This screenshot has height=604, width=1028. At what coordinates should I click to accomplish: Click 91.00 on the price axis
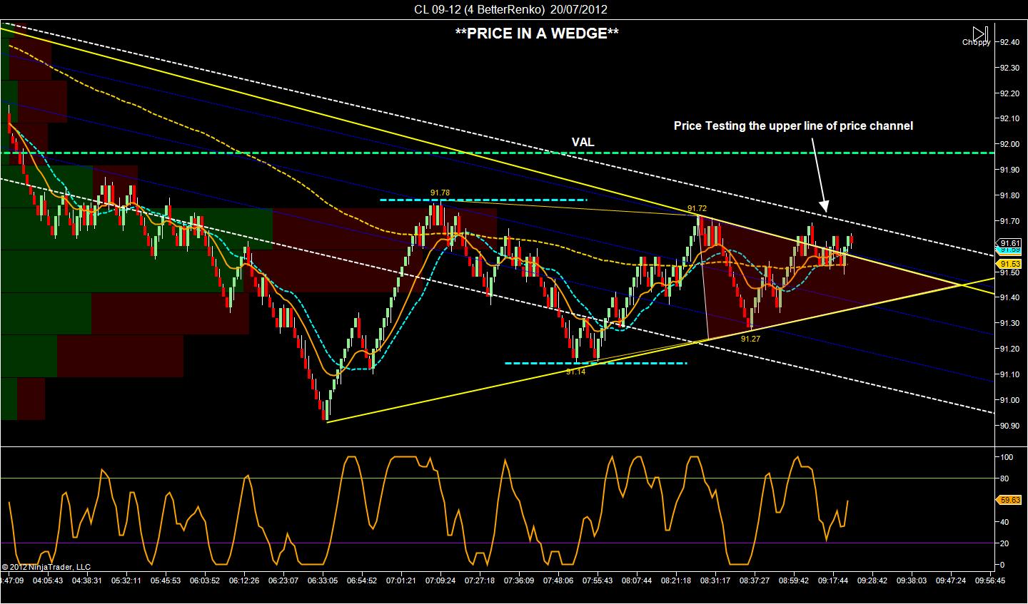click(1009, 400)
